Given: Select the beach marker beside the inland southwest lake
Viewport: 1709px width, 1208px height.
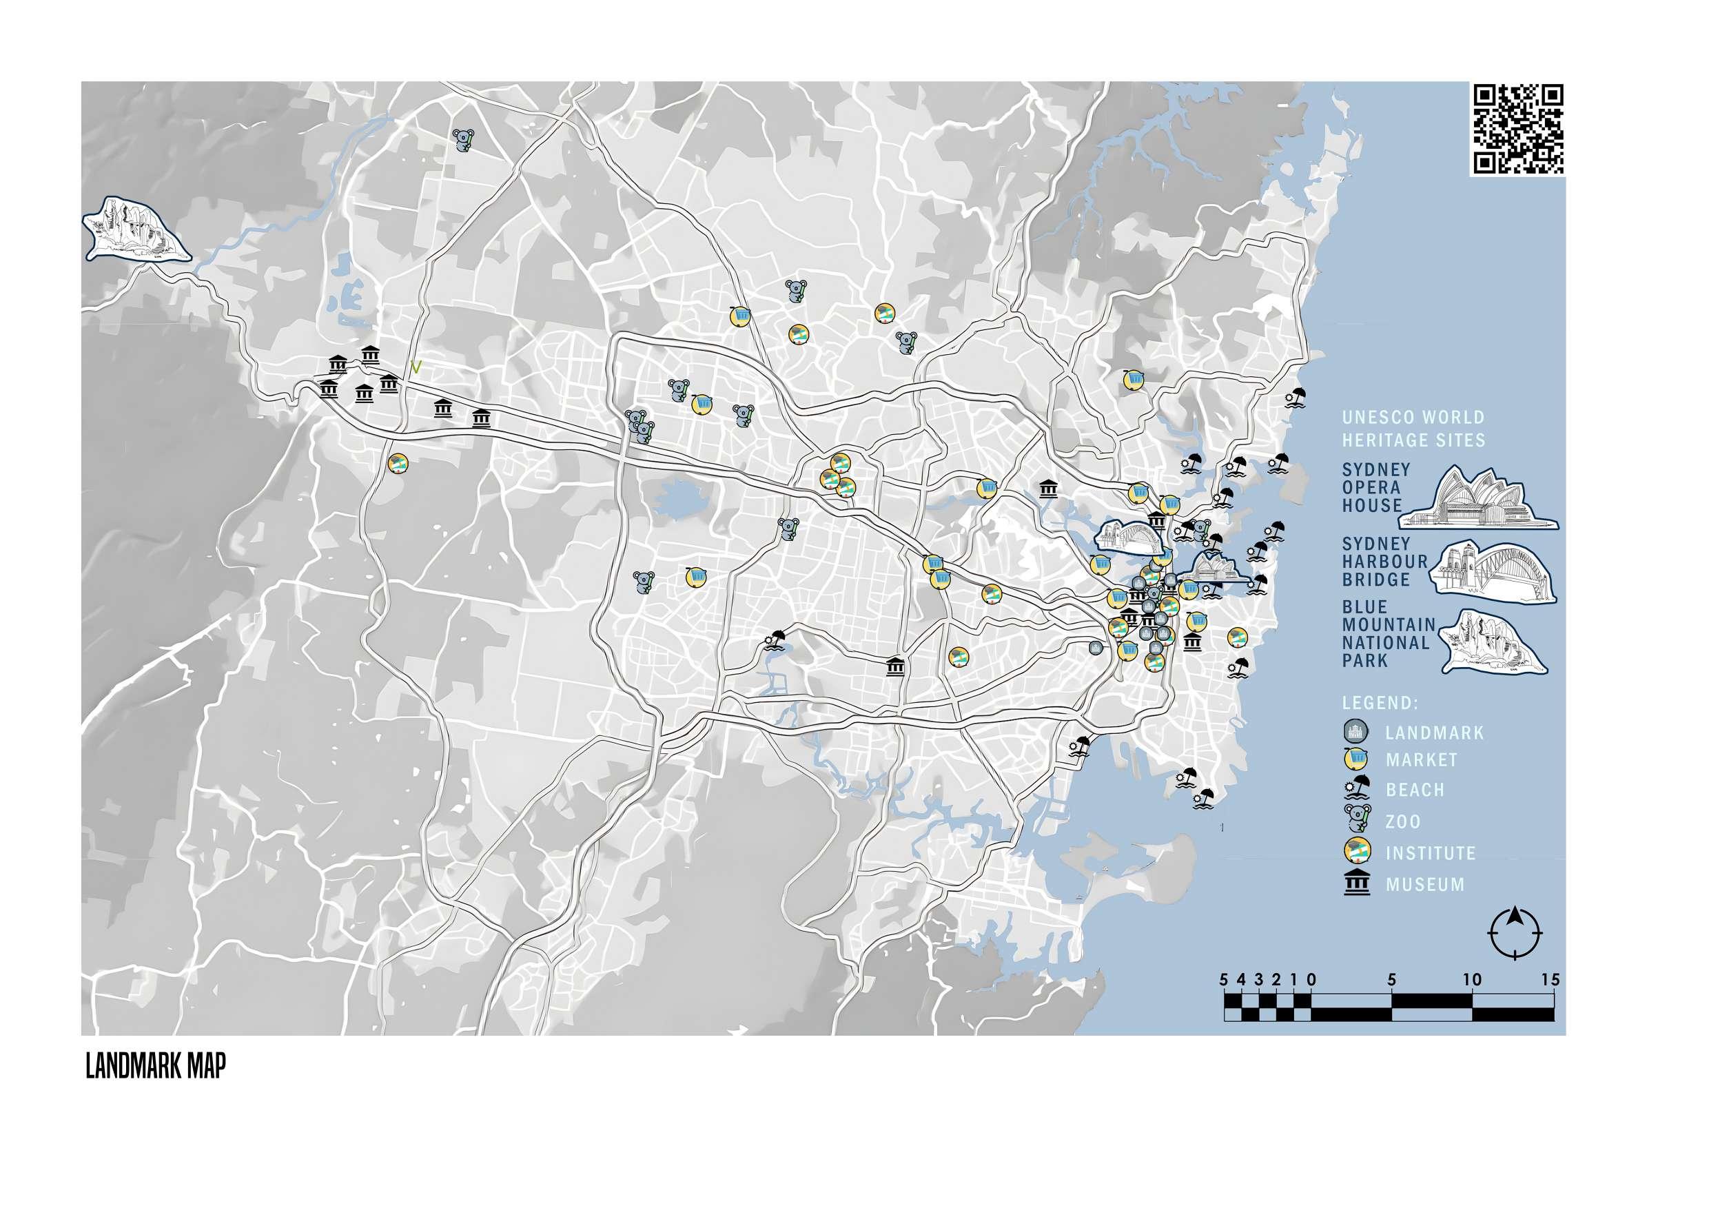Looking at the screenshot, I should [773, 640].
